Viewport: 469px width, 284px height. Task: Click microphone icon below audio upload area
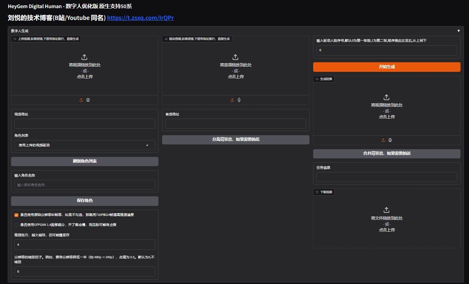[x=239, y=100]
